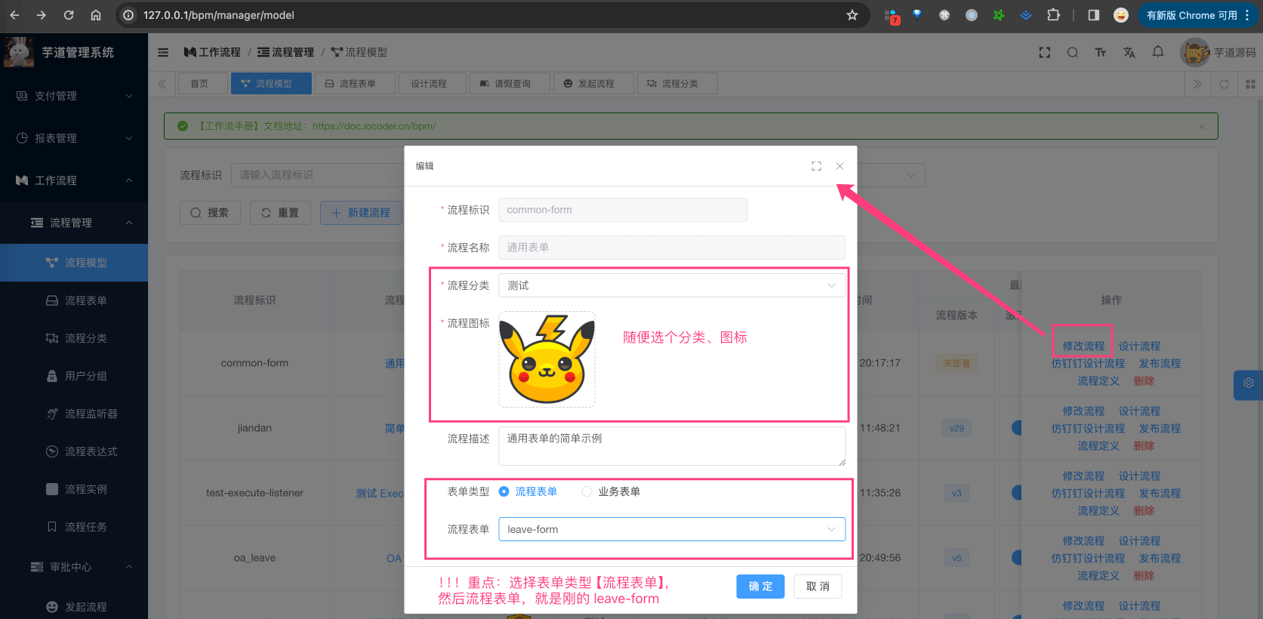This screenshot has height=619, width=1263.
Task: Open the notification bell icon
Action: (x=1157, y=52)
